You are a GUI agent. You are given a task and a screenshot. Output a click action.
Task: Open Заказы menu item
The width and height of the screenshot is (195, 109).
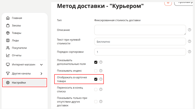point(25,25)
